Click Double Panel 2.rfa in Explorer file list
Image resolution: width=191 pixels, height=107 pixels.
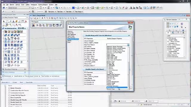[16, 102]
